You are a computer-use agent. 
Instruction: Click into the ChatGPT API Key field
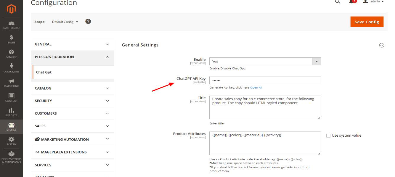pyautogui.click(x=265, y=80)
